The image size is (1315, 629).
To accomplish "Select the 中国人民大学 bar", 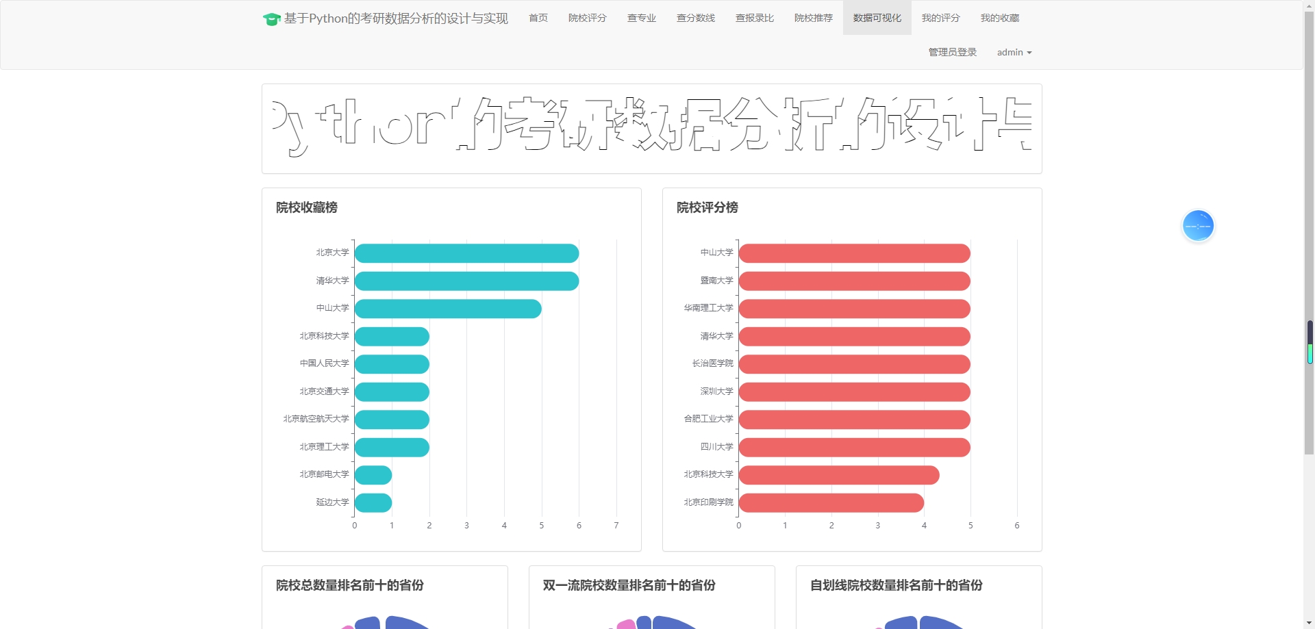I will 392,364.
